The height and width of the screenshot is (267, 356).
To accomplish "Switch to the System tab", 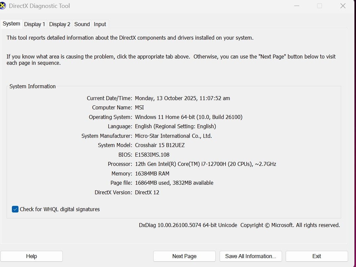I will [x=11, y=24].
